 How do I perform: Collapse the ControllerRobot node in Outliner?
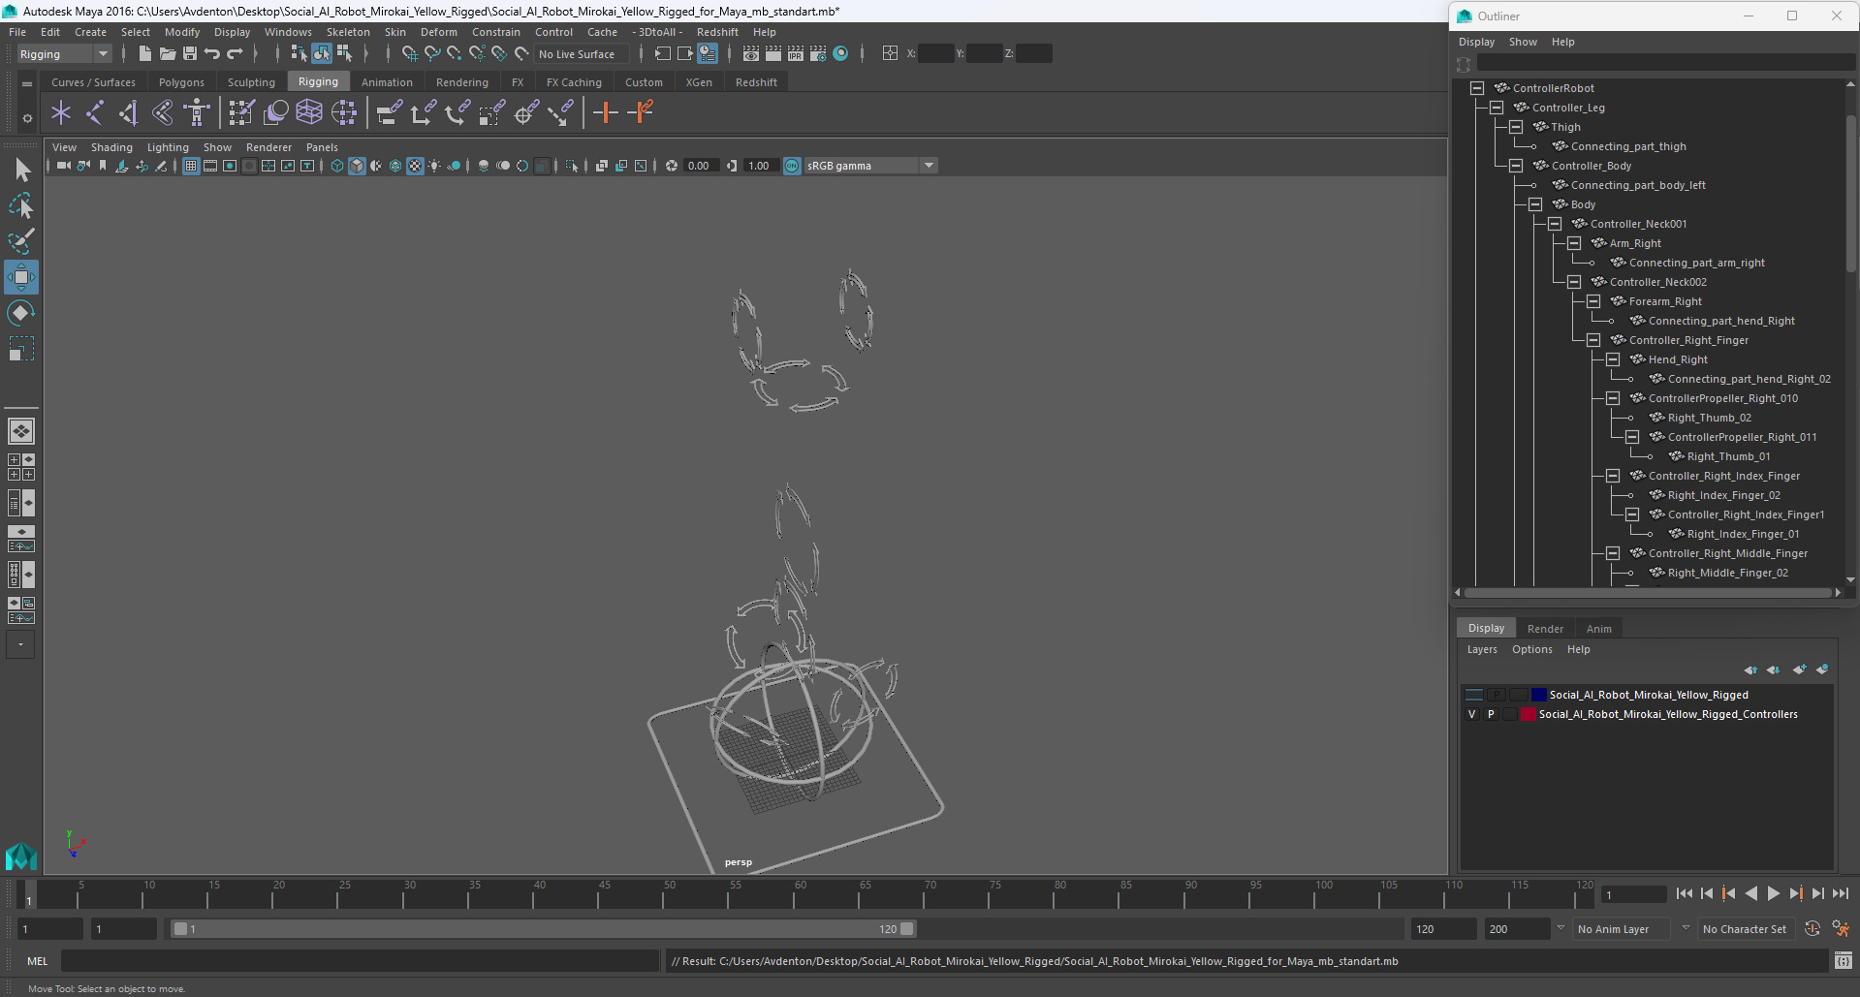point(1477,88)
